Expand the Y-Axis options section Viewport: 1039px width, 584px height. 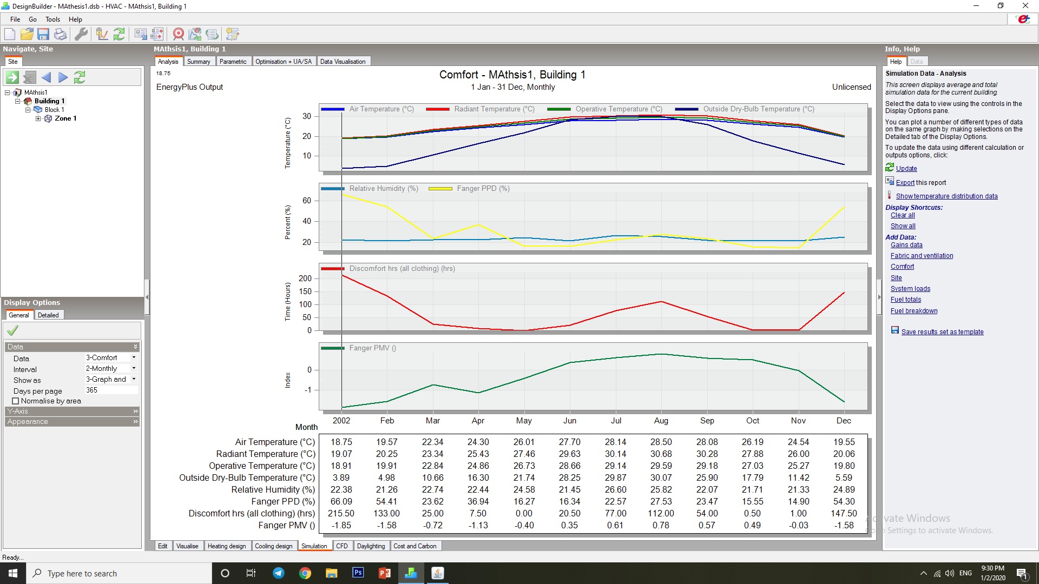[x=72, y=411]
